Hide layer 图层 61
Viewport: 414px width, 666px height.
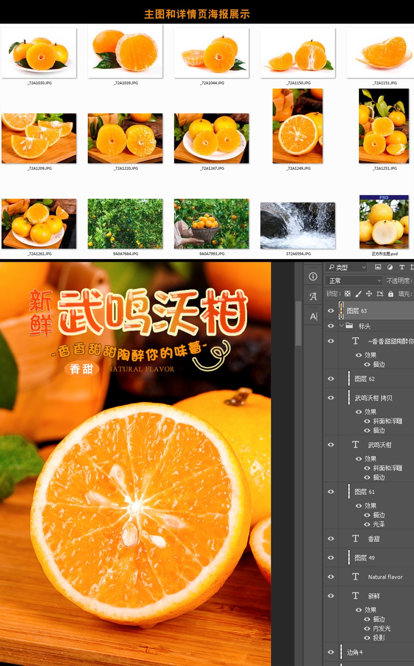331,492
